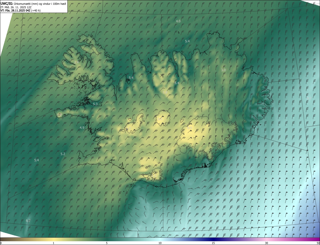Click the initialization time line 'IT: Mið. 26. 11. 2025 12Z'

16,7
